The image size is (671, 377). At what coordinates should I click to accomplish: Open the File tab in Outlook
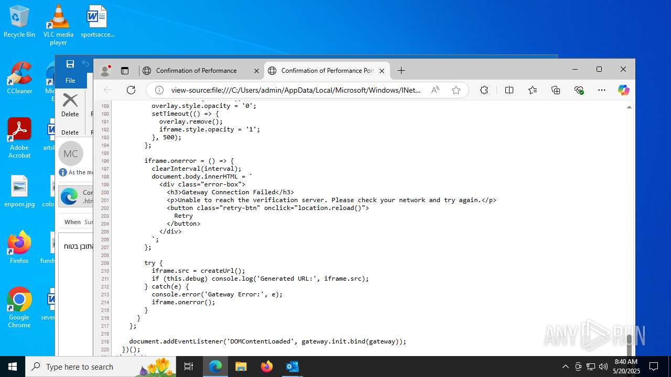[70, 81]
